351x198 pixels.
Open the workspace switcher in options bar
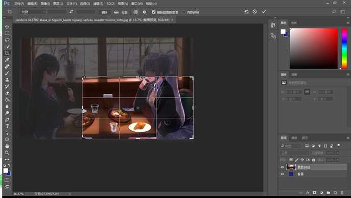pyautogui.click(x=343, y=12)
